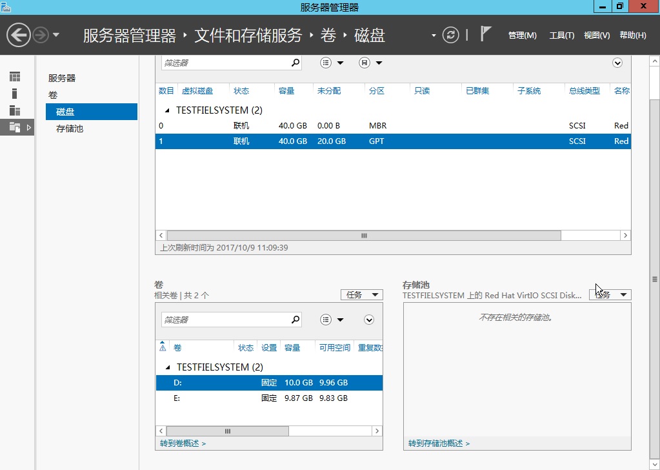Follow the 转到存储池概述 link
This screenshot has width=660, height=470.
point(437,443)
